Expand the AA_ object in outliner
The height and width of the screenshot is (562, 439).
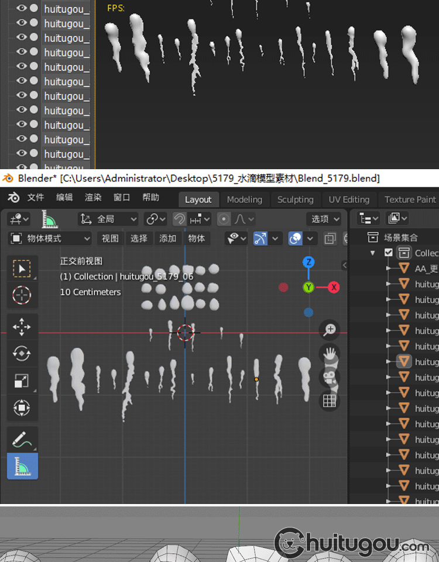point(387,268)
